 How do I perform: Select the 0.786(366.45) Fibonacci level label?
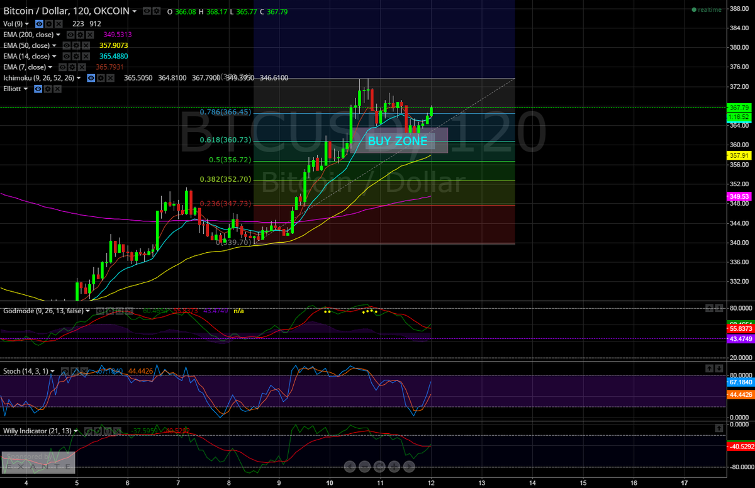225,112
